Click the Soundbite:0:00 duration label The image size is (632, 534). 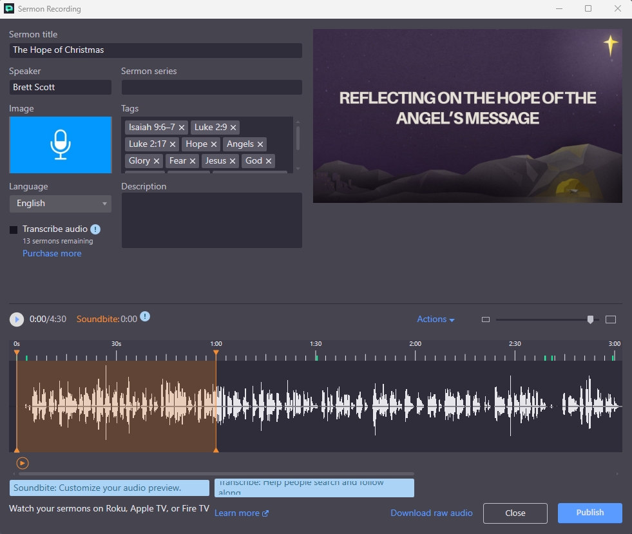[107, 319]
